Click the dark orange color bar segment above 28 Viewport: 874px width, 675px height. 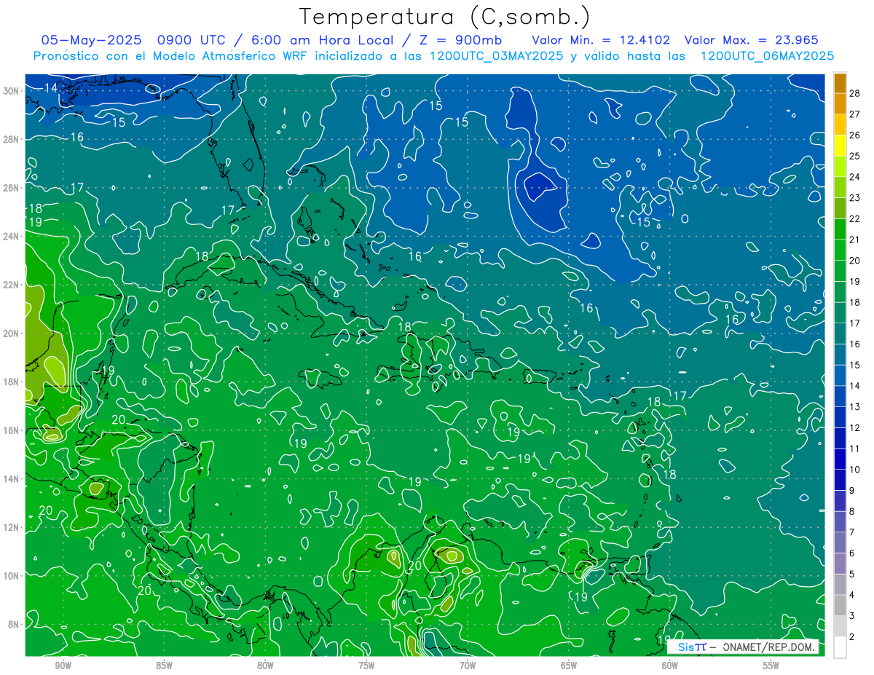(840, 83)
